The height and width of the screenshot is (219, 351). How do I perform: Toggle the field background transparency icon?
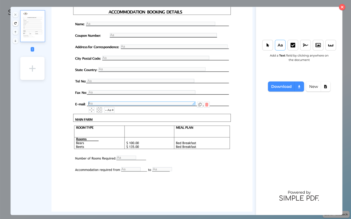[x=99, y=110]
